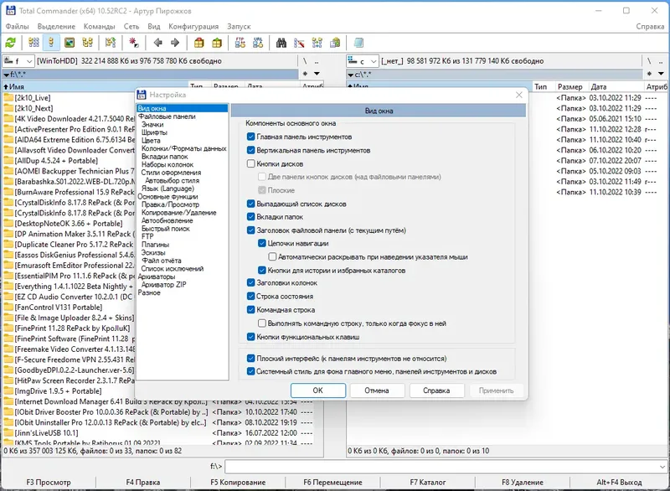Click the 'Отмена' button
The height and width of the screenshot is (491, 670).
point(377,390)
